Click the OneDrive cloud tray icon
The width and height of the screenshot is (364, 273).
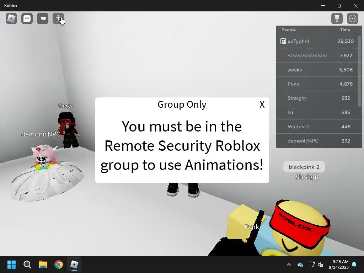coord(300,264)
